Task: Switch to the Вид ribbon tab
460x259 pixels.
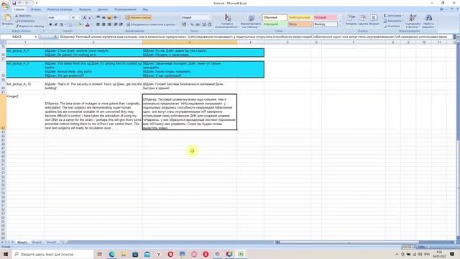Action: 145,9
